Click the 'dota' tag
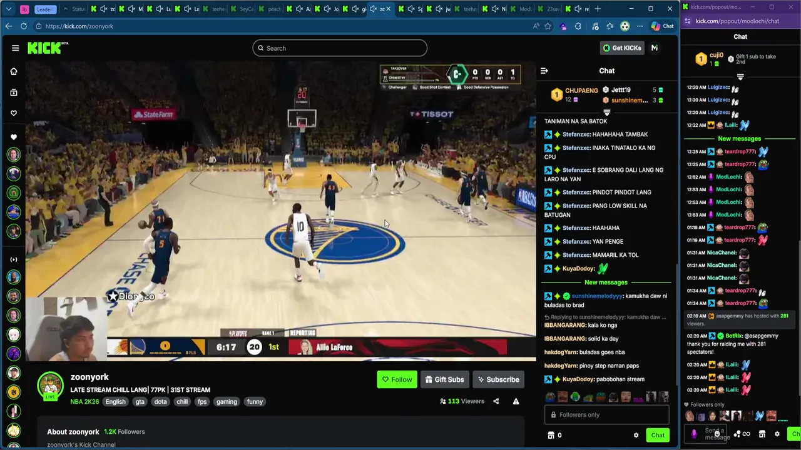Image resolution: width=801 pixels, height=450 pixels. [x=160, y=401]
